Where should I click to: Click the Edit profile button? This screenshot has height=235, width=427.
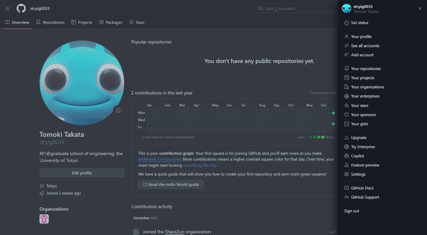pyautogui.click(x=82, y=173)
